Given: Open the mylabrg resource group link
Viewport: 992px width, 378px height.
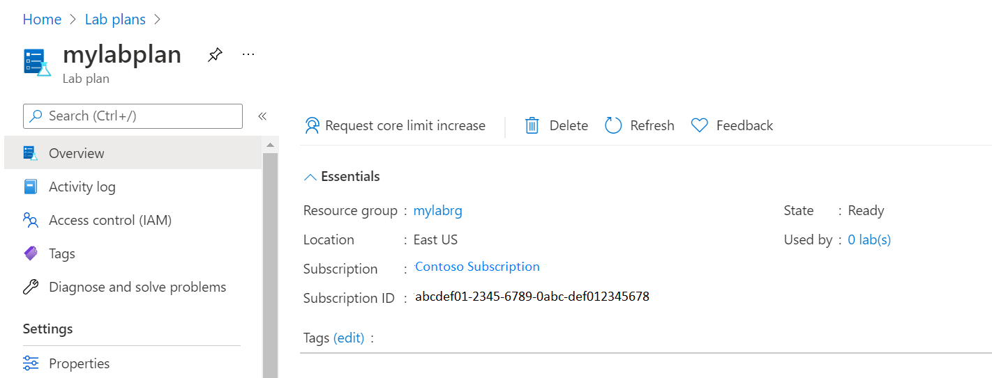Looking at the screenshot, I should click(437, 210).
